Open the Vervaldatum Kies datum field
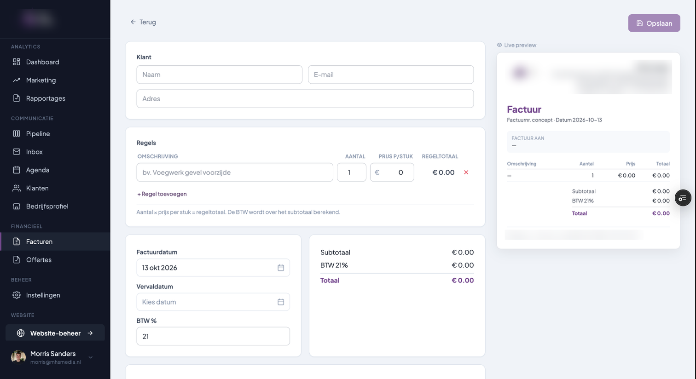 click(213, 302)
